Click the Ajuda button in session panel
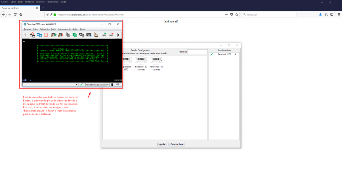Screen dimensions: 342x185 pyautogui.click(x=162, y=144)
